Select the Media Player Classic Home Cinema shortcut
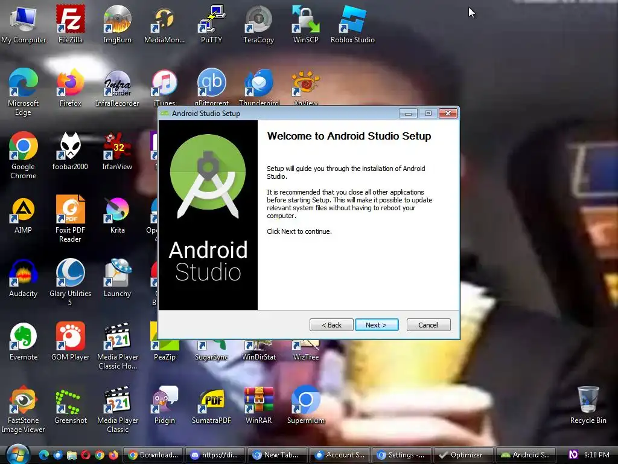Viewport: 618px width, 464px height. click(x=118, y=346)
